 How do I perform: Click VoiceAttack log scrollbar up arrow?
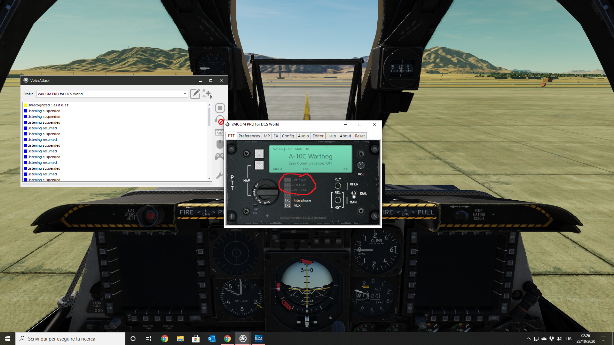coord(209,105)
